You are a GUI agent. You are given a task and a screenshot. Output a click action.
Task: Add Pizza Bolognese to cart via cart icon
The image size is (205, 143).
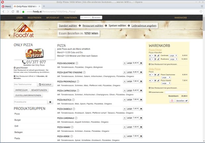141,63
